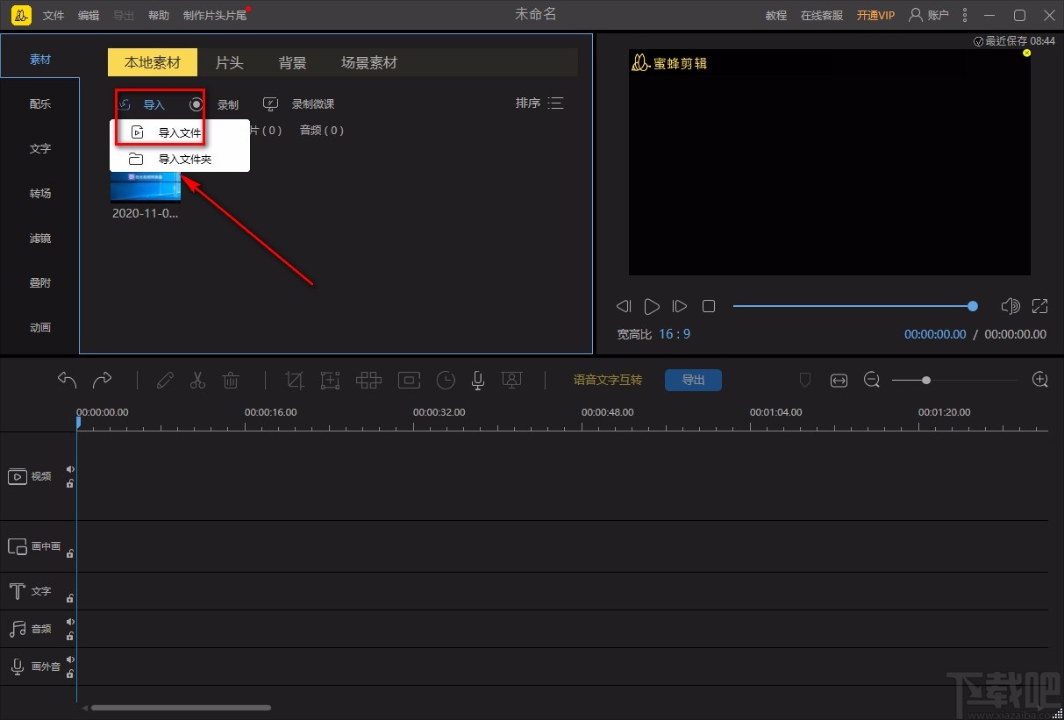Viewport: 1064px width, 720px height.
Task: Click the timeline zoom slider handle
Action: click(926, 380)
